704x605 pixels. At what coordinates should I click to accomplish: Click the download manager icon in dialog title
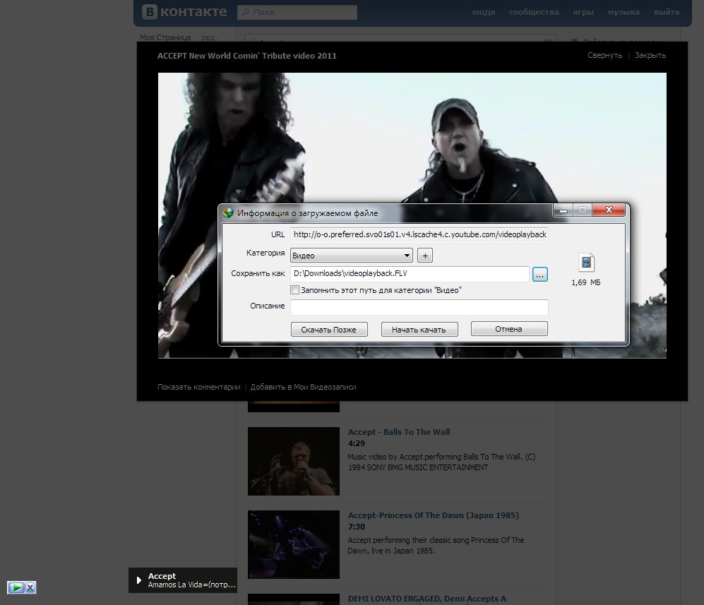tap(228, 212)
